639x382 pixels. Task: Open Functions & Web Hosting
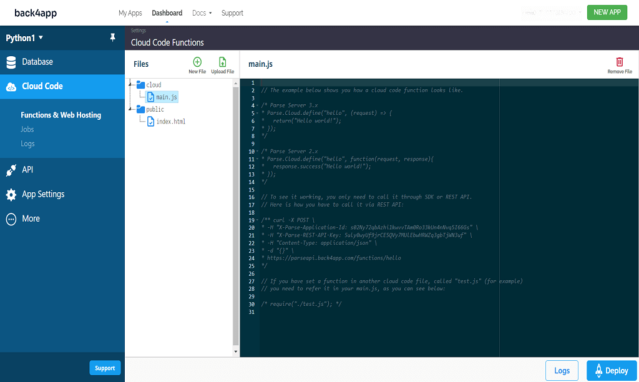click(x=61, y=115)
